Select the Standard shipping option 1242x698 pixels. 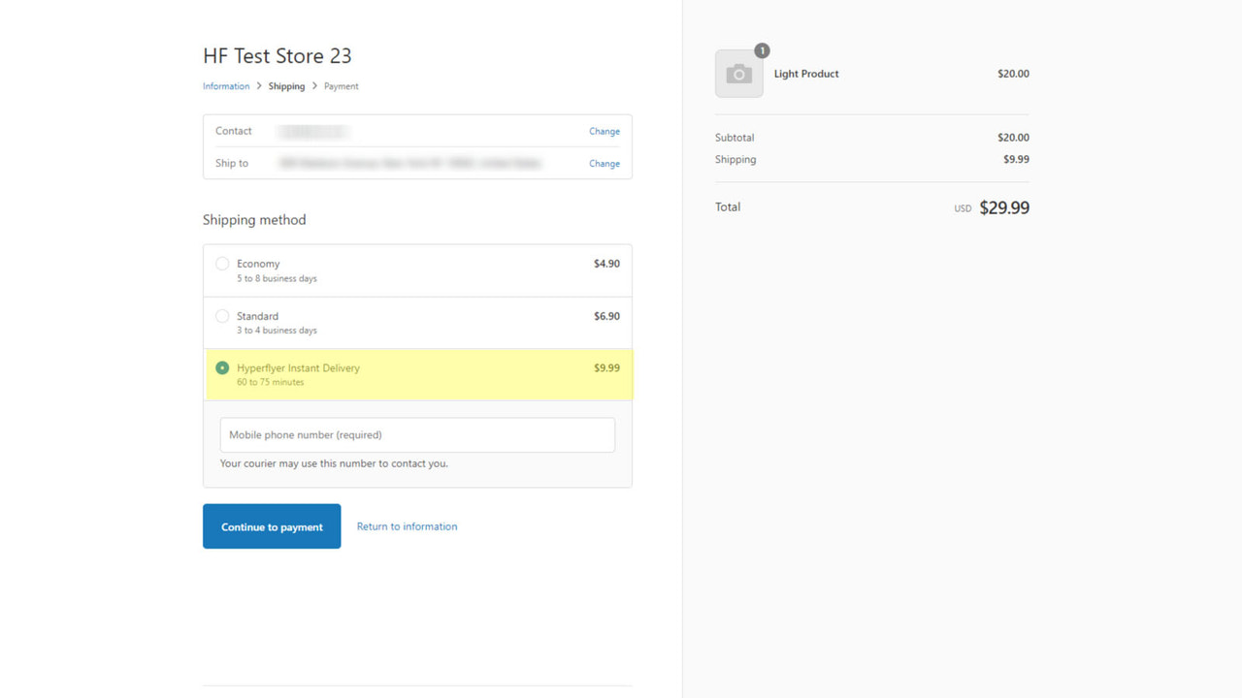click(x=222, y=315)
